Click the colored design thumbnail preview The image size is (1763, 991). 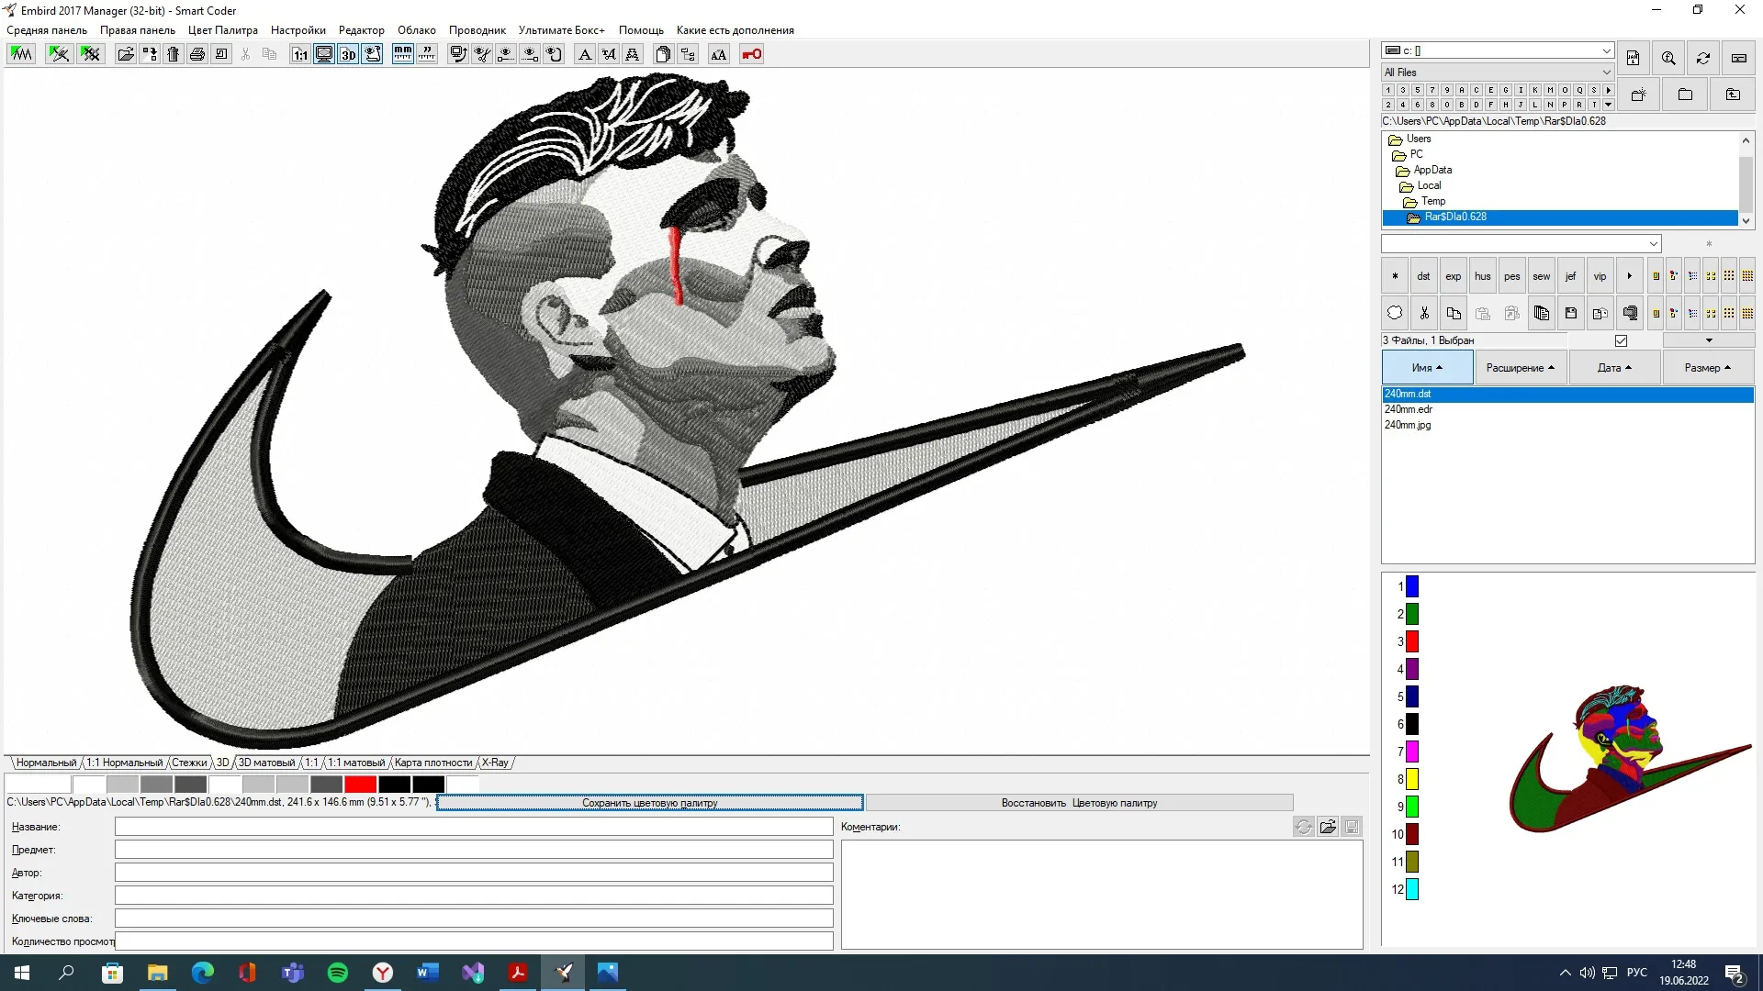tap(1630, 759)
